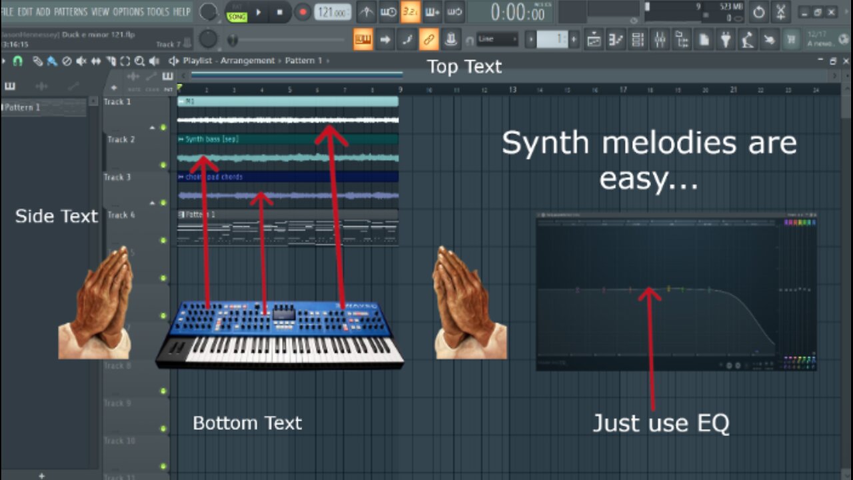Toggle typing keyboard to piano icon
853x480 pixels.
[x=363, y=40]
